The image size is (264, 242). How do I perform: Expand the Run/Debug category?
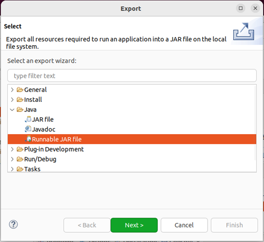[12, 159]
